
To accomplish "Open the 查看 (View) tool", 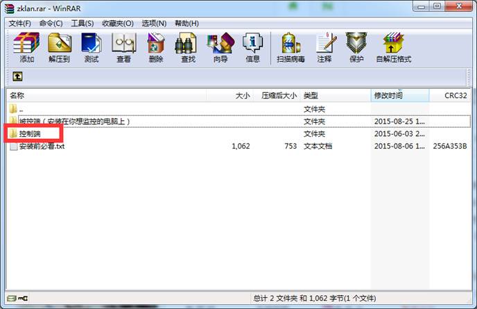I will [x=123, y=47].
